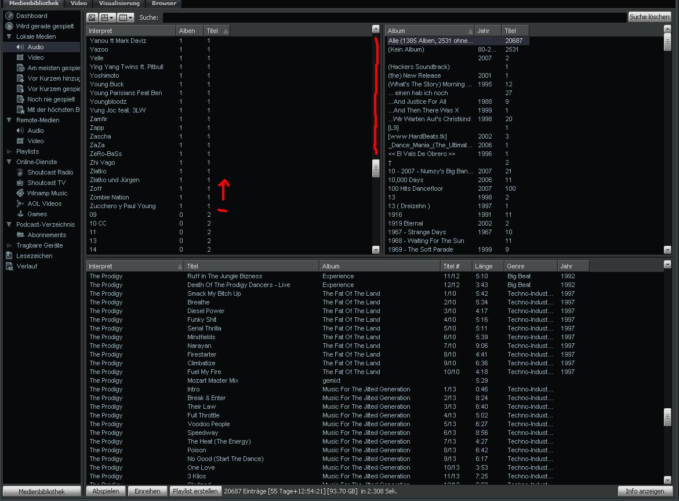Expand the Tragbare Geräte tree node
Screen dimensions: 679x501
click(x=9, y=245)
